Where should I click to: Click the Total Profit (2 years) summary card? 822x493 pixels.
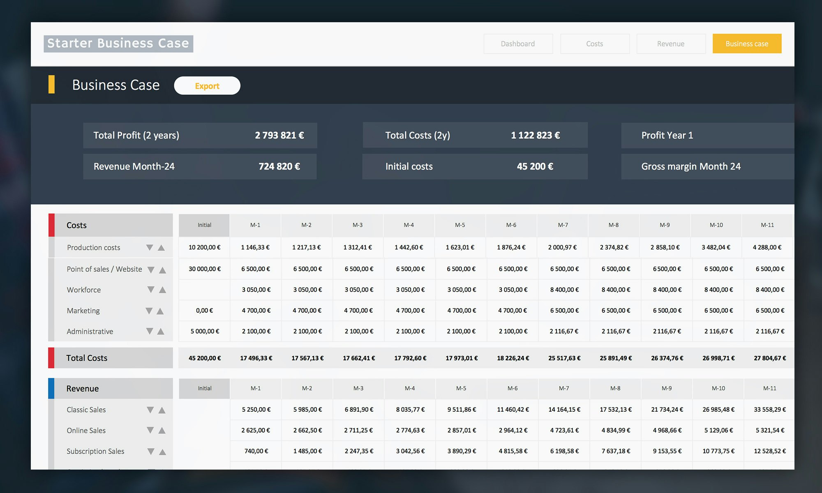point(200,135)
